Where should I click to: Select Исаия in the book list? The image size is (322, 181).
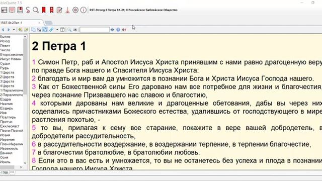pos(6,135)
